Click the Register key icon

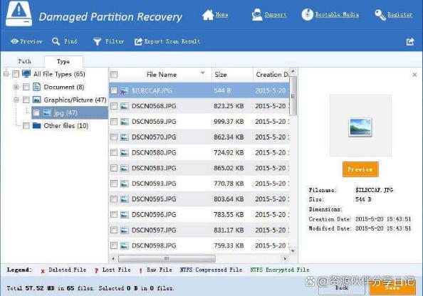coord(380,15)
